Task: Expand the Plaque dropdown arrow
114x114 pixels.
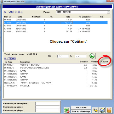Action: point(109,12)
